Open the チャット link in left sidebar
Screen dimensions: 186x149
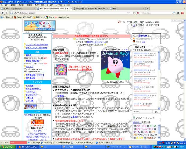tap(29, 67)
